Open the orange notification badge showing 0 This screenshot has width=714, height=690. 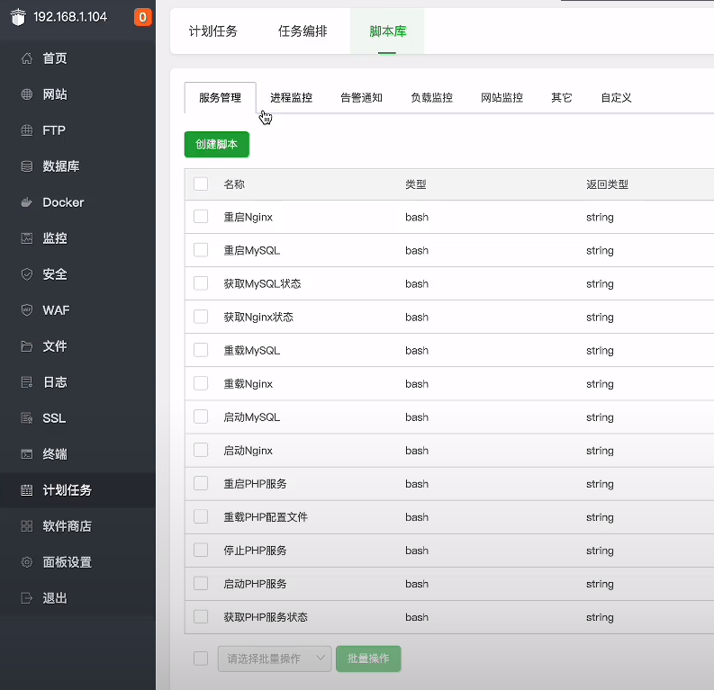pos(142,17)
